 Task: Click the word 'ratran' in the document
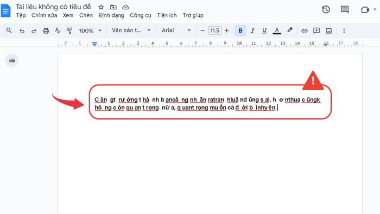pyautogui.click(x=216, y=99)
